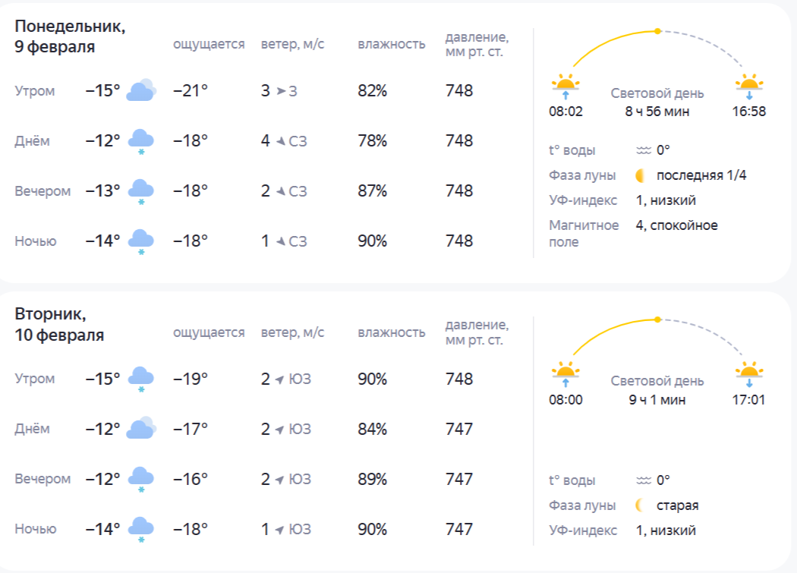Click the "Магнитное поле" label

pos(584,234)
